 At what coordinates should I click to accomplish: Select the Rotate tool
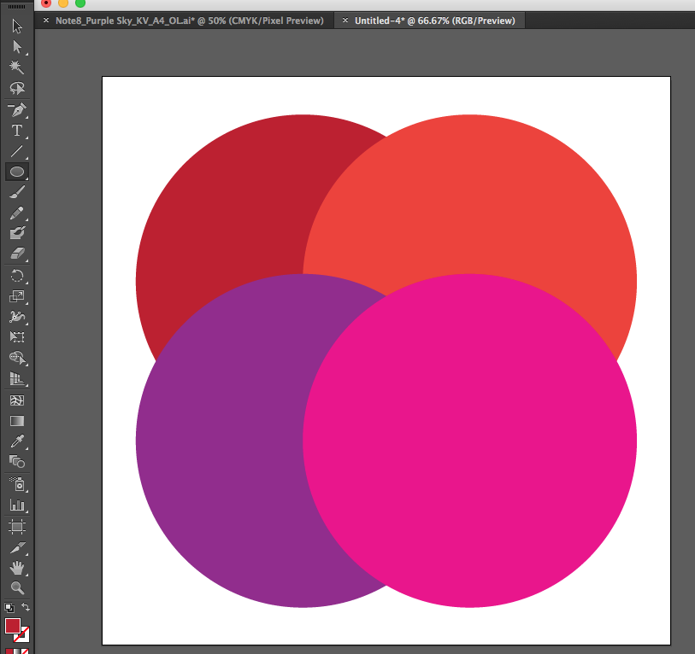pyautogui.click(x=17, y=276)
